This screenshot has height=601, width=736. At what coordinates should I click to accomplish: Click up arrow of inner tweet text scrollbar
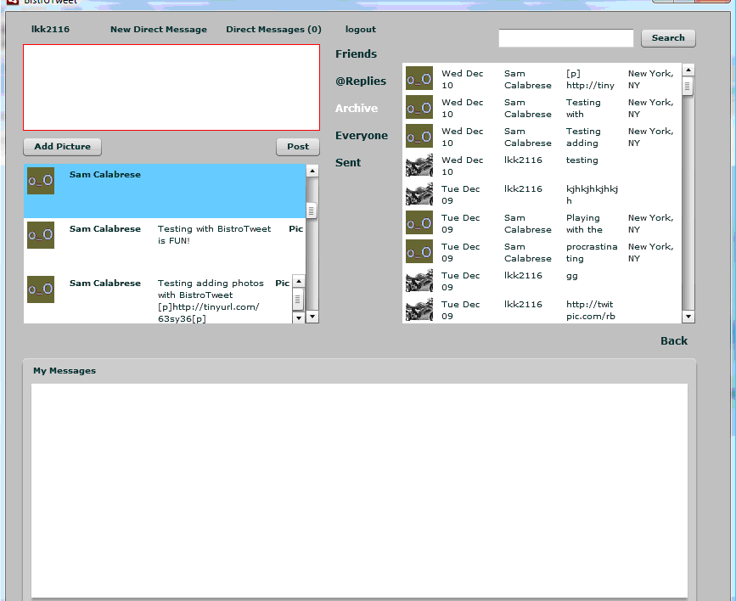coord(299,281)
